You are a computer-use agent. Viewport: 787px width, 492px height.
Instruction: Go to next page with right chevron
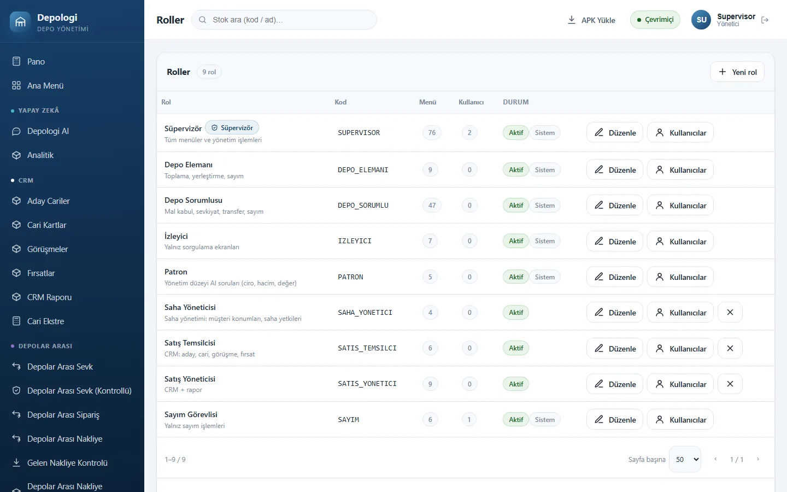758,459
